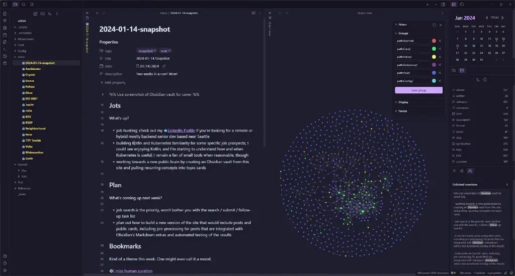Viewport: 515px width, 276px height.
Task: Select January 14 in the calendar
Action: pyautogui.click(x=458, y=46)
